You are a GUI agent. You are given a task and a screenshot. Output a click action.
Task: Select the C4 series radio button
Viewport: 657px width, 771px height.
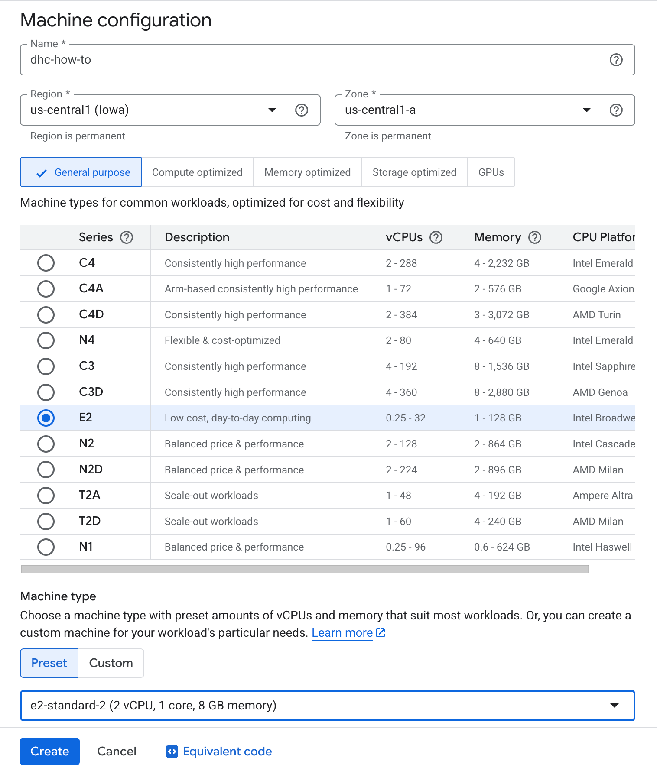coord(46,263)
